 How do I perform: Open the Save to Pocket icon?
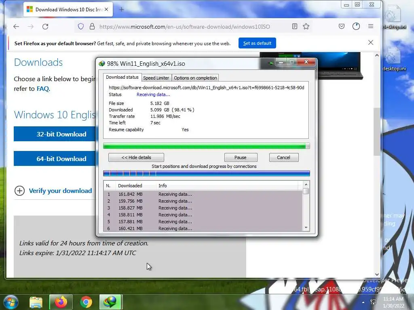[x=342, y=26]
